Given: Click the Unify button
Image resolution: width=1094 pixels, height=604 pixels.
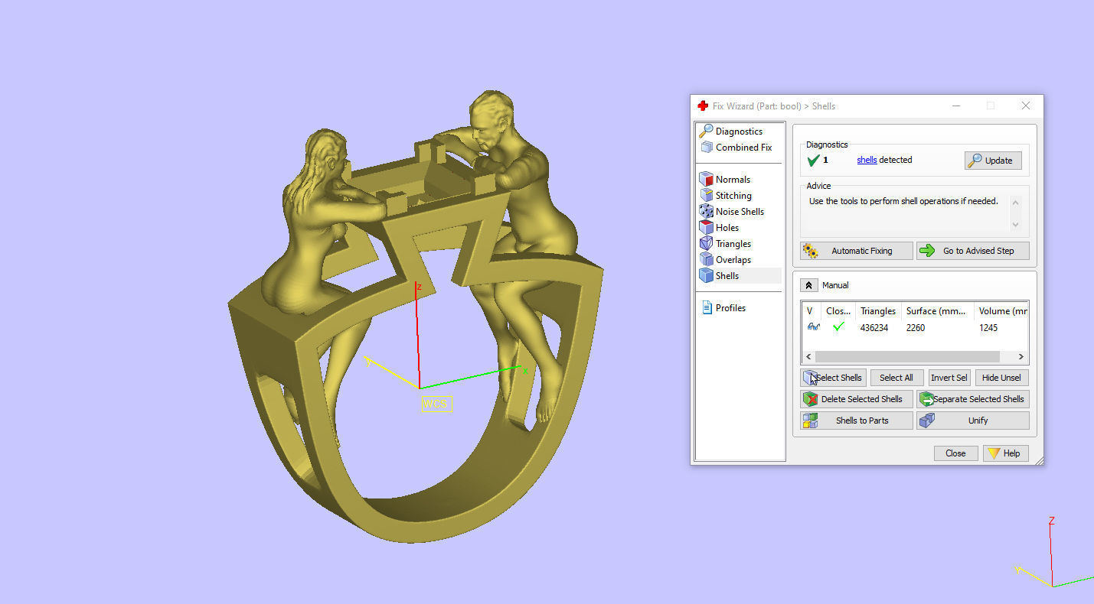Looking at the screenshot, I should click(973, 421).
